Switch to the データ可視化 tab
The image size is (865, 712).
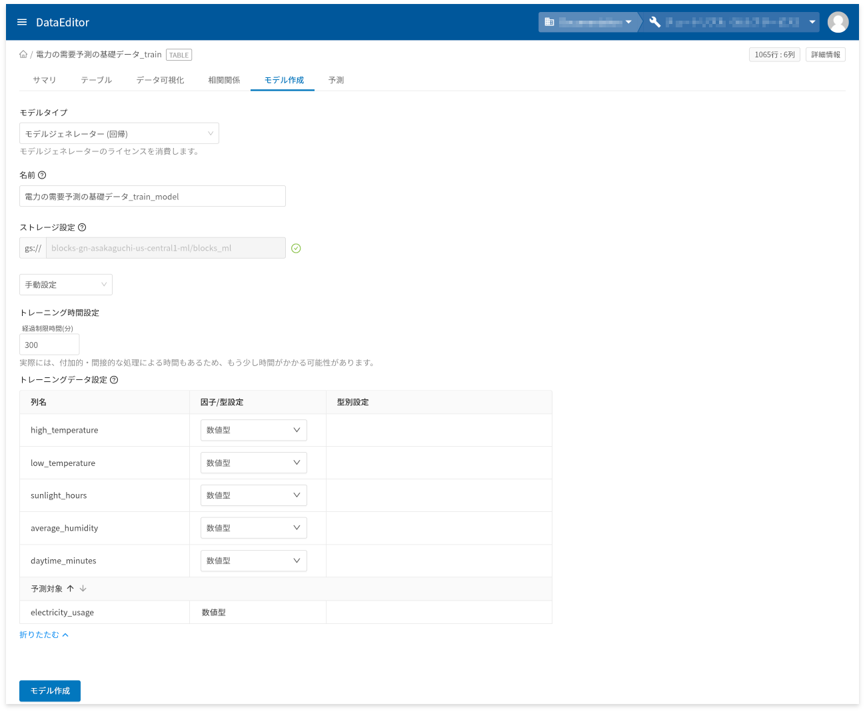pyautogui.click(x=160, y=80)
